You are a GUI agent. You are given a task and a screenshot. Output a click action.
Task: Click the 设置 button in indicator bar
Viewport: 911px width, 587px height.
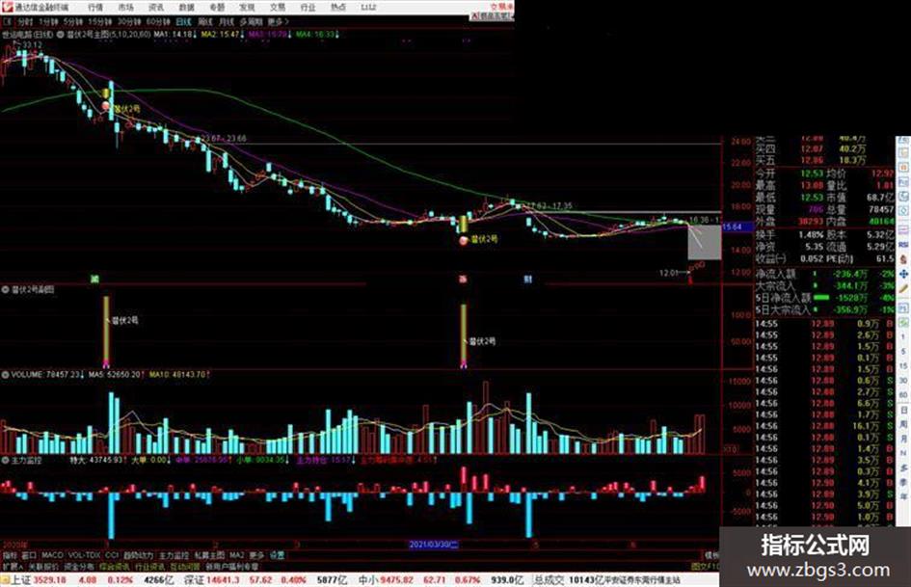tap(277, 555)
